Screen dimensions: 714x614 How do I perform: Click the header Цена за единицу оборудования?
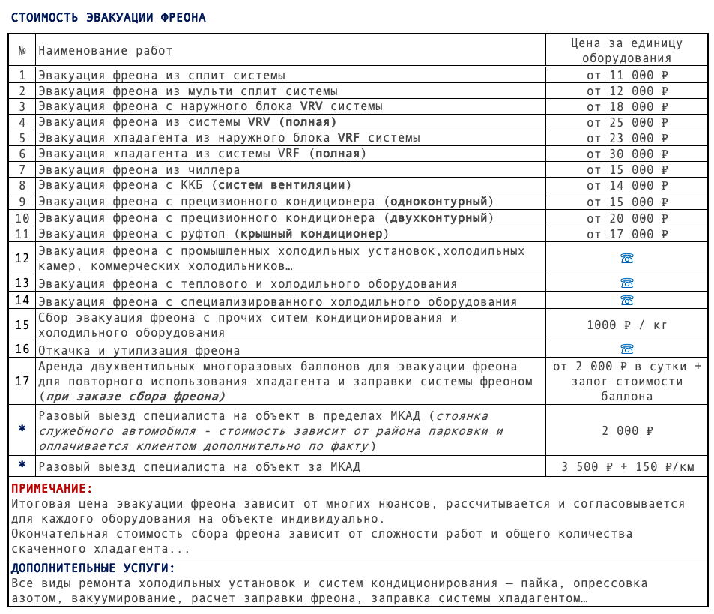tap(626, 50)
